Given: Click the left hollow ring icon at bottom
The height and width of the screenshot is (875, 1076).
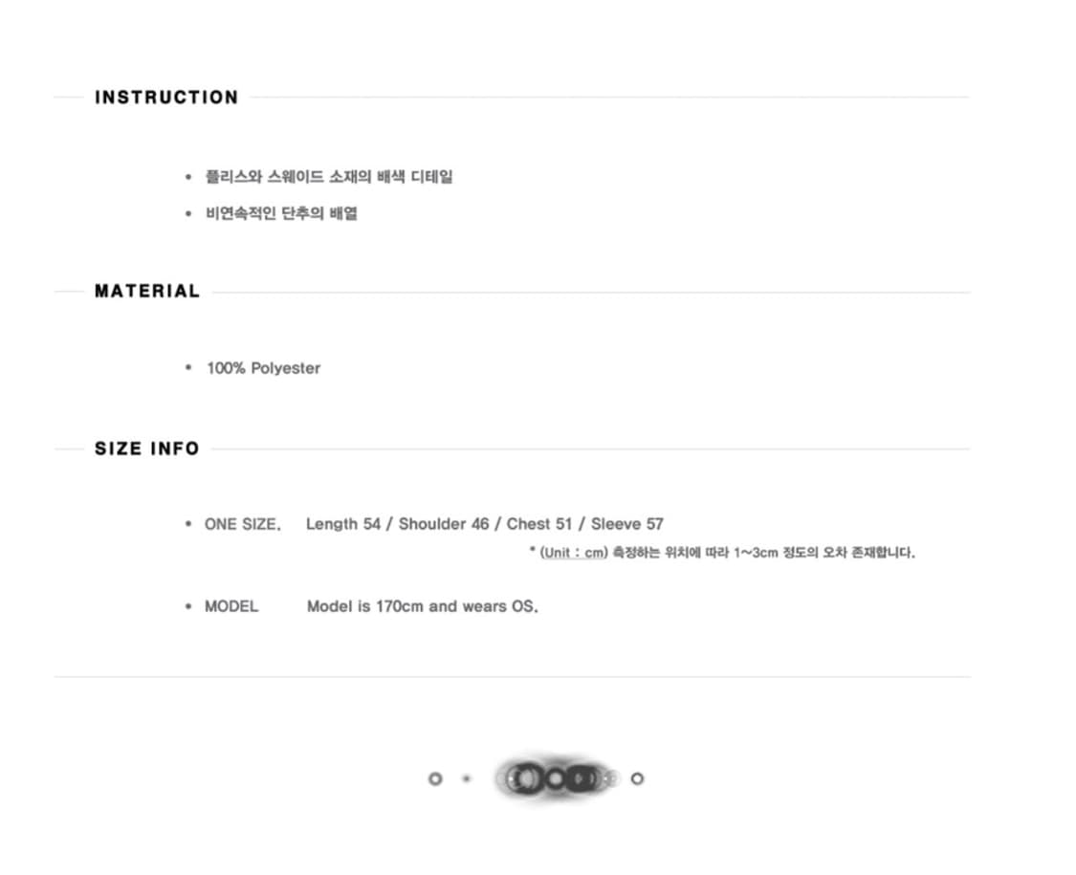Looking at the screenshot, I should click(435, 778).
